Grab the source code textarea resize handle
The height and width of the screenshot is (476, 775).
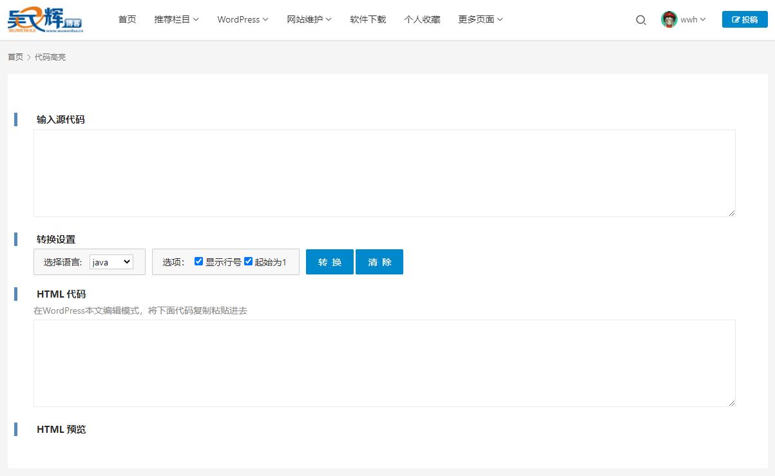tap(732, 213)
